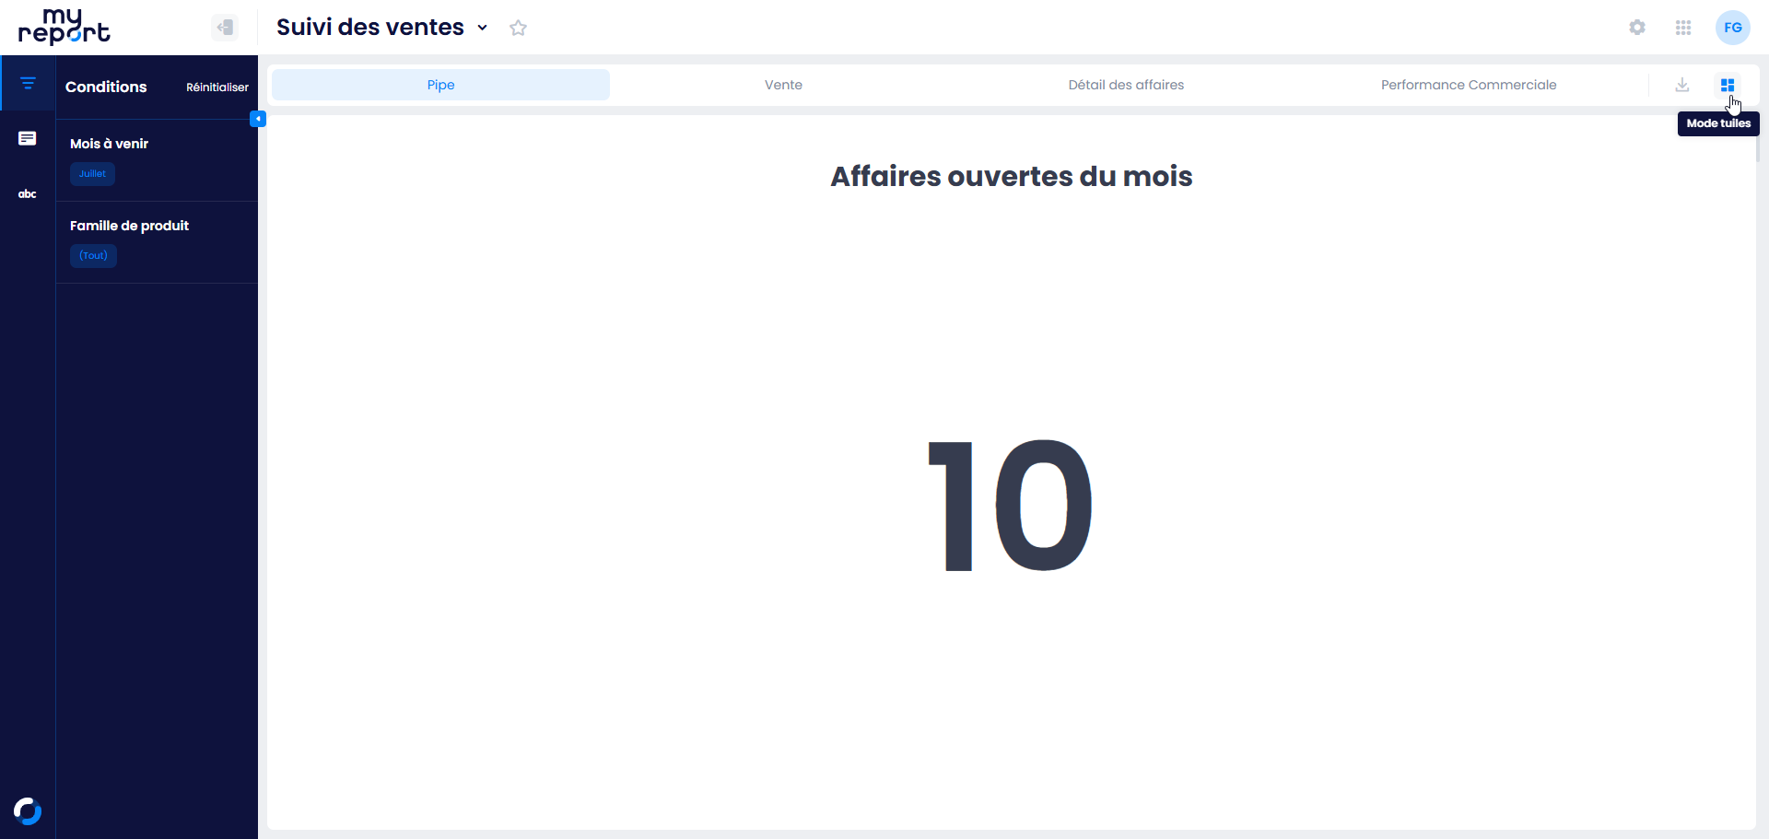The height and width of the screenshot is (839, 1769).
Task: Collapse the Conditions panel with blue arrow
Action: (x=258, y=119)
